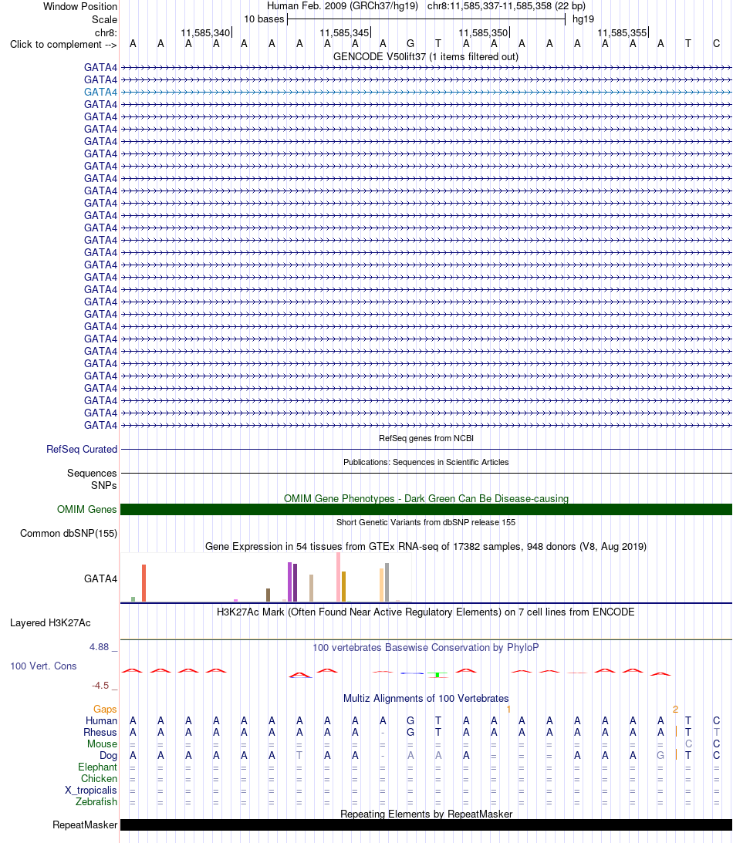Image resolution: width=733 pixels, height=843 pixels.
Task: Click the Scale track label
Action: [x=104, y=19]
